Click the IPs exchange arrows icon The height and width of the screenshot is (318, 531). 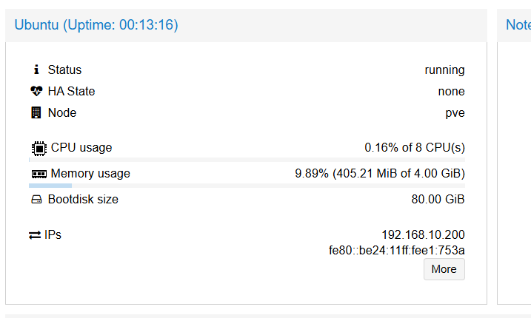click(x=35, y=234)
